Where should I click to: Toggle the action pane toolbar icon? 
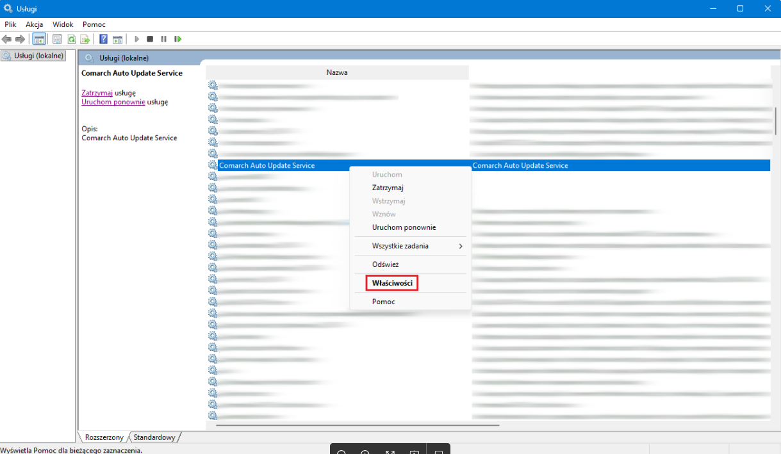(117, 39)
